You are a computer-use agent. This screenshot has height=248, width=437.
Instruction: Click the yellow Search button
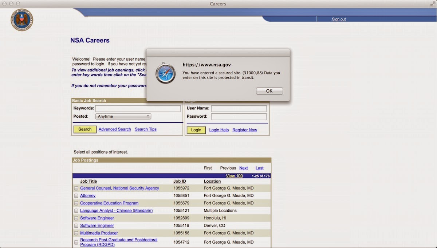tap(85, 129)
